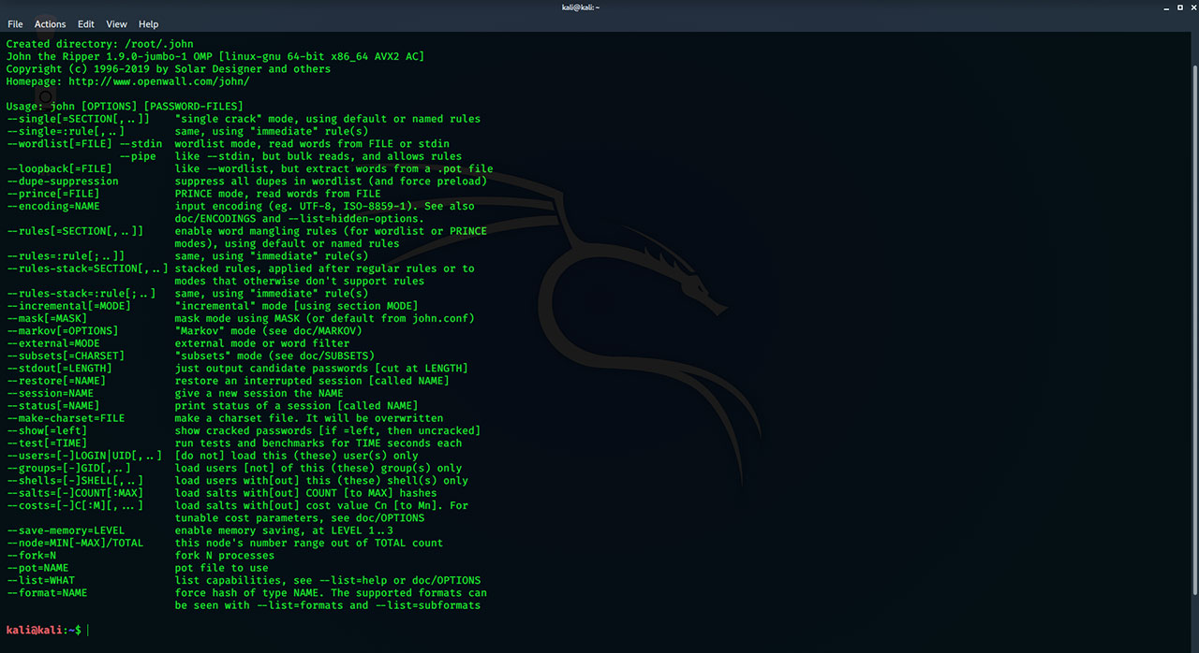The image size is (1199, 653).
Task: Open the Actions menu
Action: coord(50,23)
